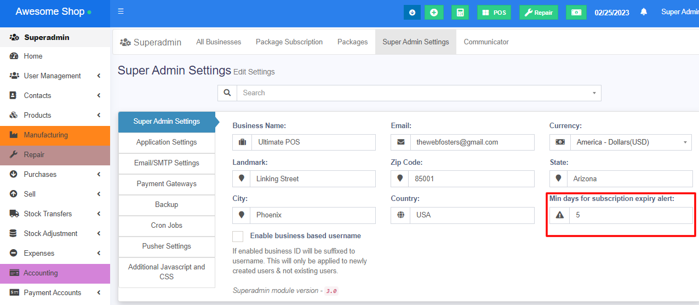
Task: Click the Business Name input field
Action: tap(313, 142)
